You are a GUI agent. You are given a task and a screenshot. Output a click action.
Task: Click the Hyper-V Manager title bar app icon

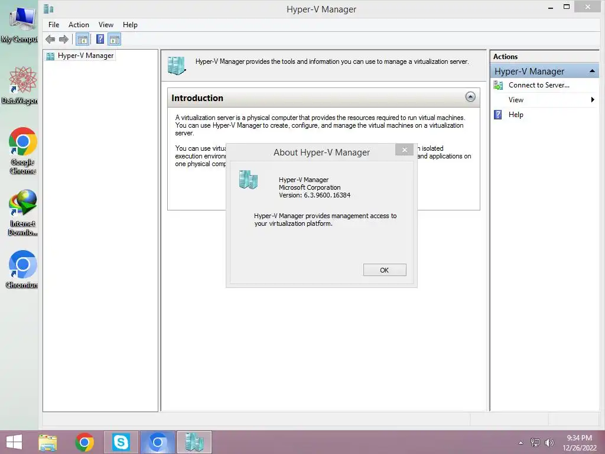[x=48, y=9]
